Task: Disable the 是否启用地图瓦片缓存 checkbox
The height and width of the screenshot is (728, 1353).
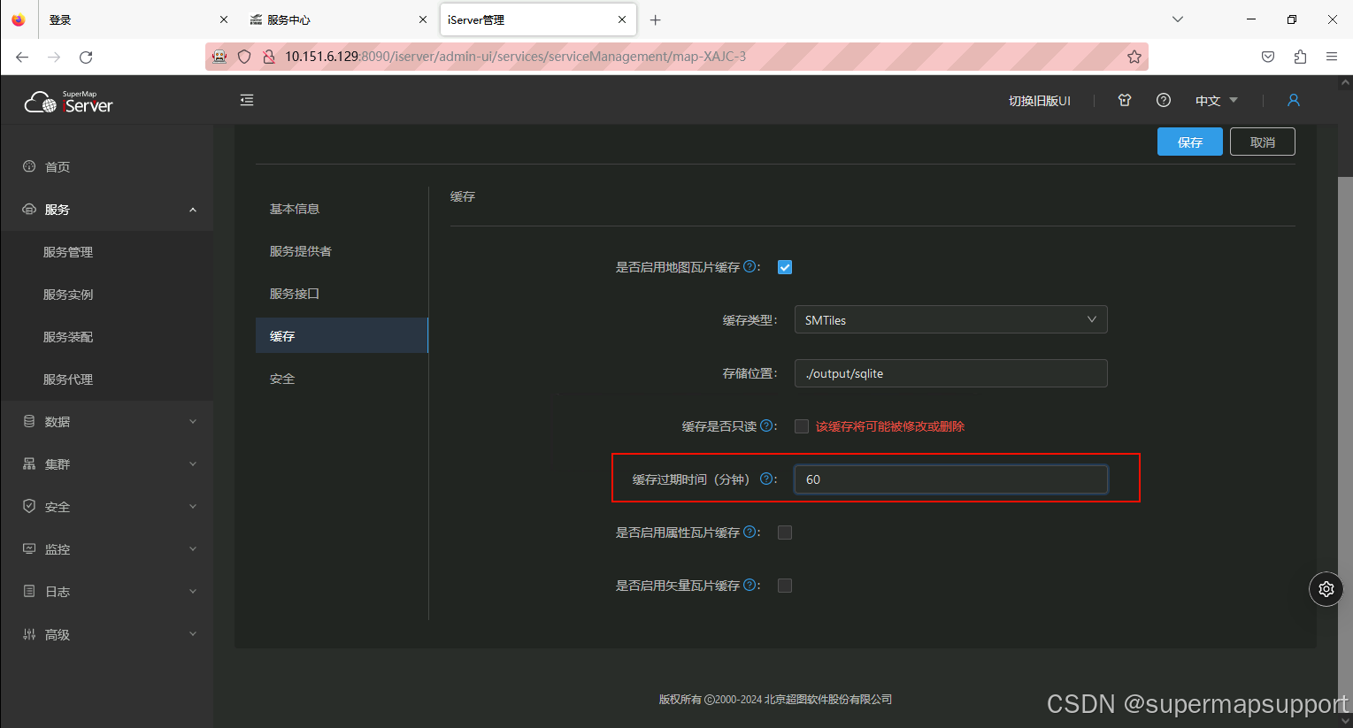Action: click(785, 267)
